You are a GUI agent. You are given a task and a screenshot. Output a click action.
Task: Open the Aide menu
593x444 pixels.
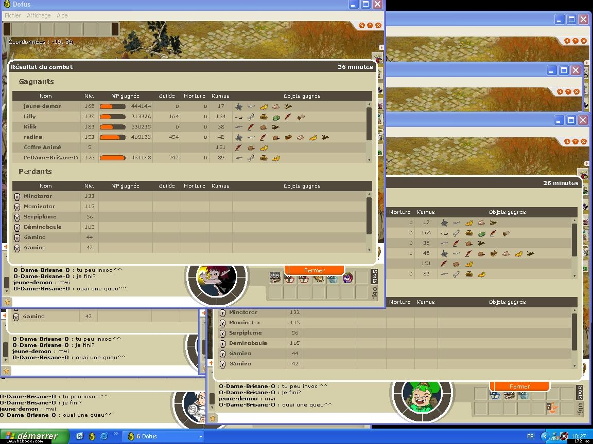click(x=62, y=15)
